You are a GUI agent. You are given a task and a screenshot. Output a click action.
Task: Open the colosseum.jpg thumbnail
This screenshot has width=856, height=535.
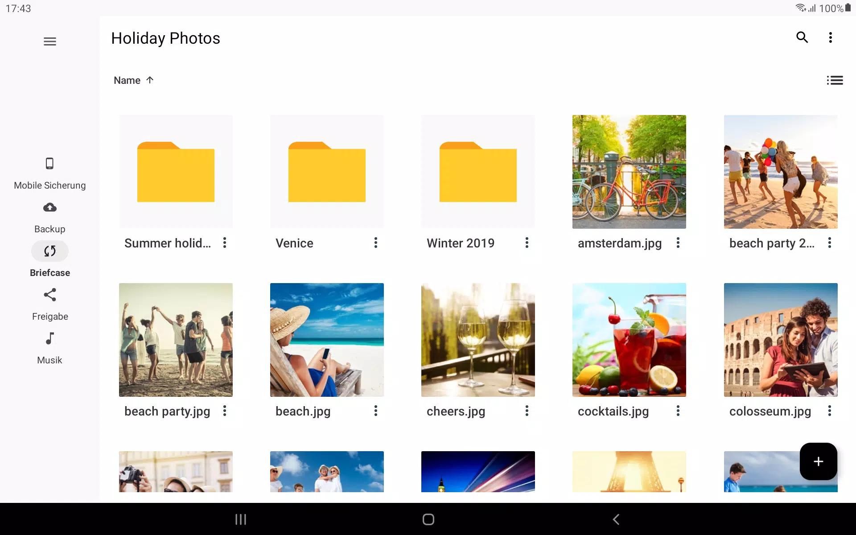(781, 340)
